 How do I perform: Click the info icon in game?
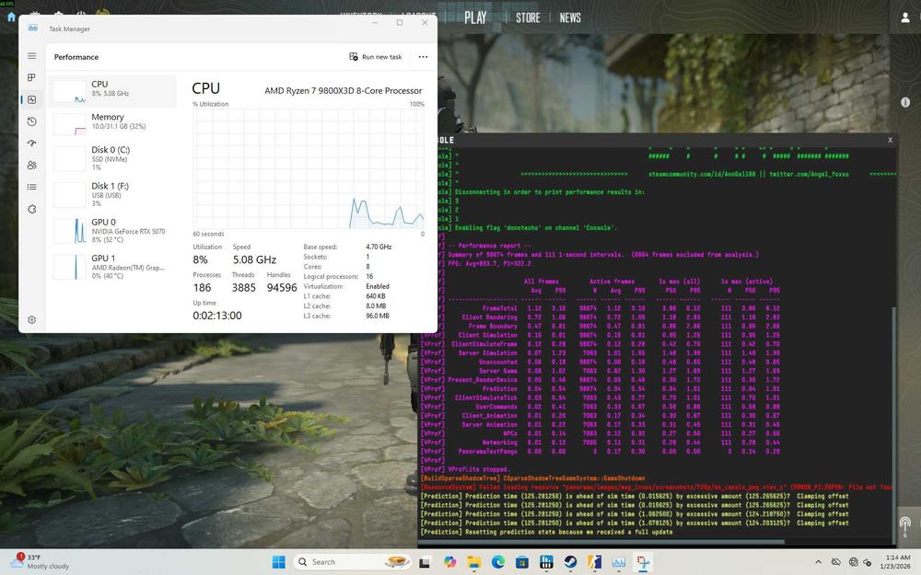click(905, 102)
